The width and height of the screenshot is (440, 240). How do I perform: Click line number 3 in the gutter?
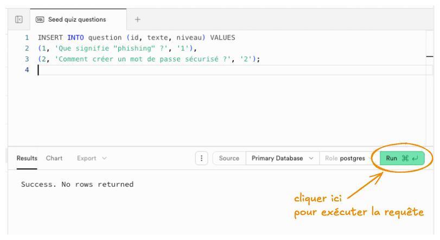27,59
